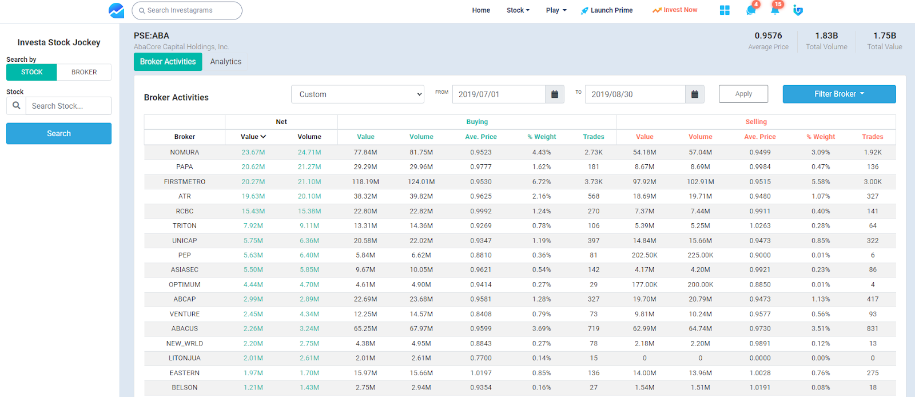This screenshot has width=915, height=397.
Task: Open the TO date calendar icon
Action: click(694, 94)
